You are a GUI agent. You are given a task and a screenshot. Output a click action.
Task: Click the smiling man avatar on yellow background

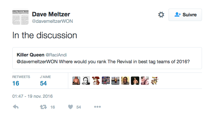(x=125, y=81)
